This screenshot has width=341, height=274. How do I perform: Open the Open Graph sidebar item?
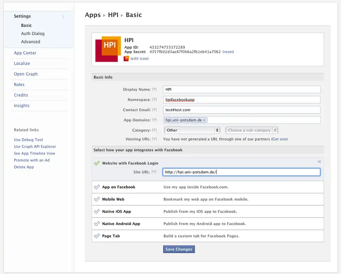26,74
